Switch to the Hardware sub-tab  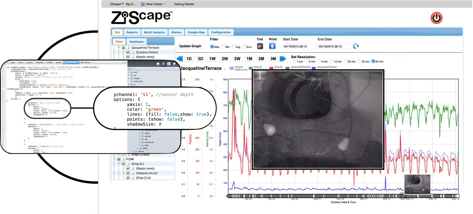[x=136, y=42]
